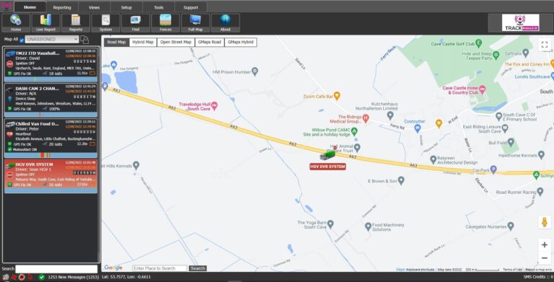Select the Open Street Map layer
Screen dimensions: 554x282
tap(175, 42)
